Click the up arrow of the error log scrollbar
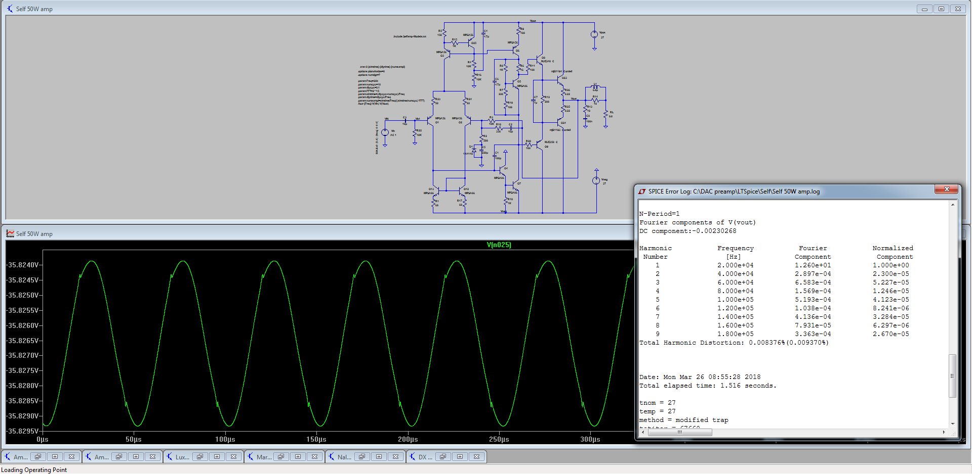The width and height of the screenshot is (972, 474). (x=953, y=205)
